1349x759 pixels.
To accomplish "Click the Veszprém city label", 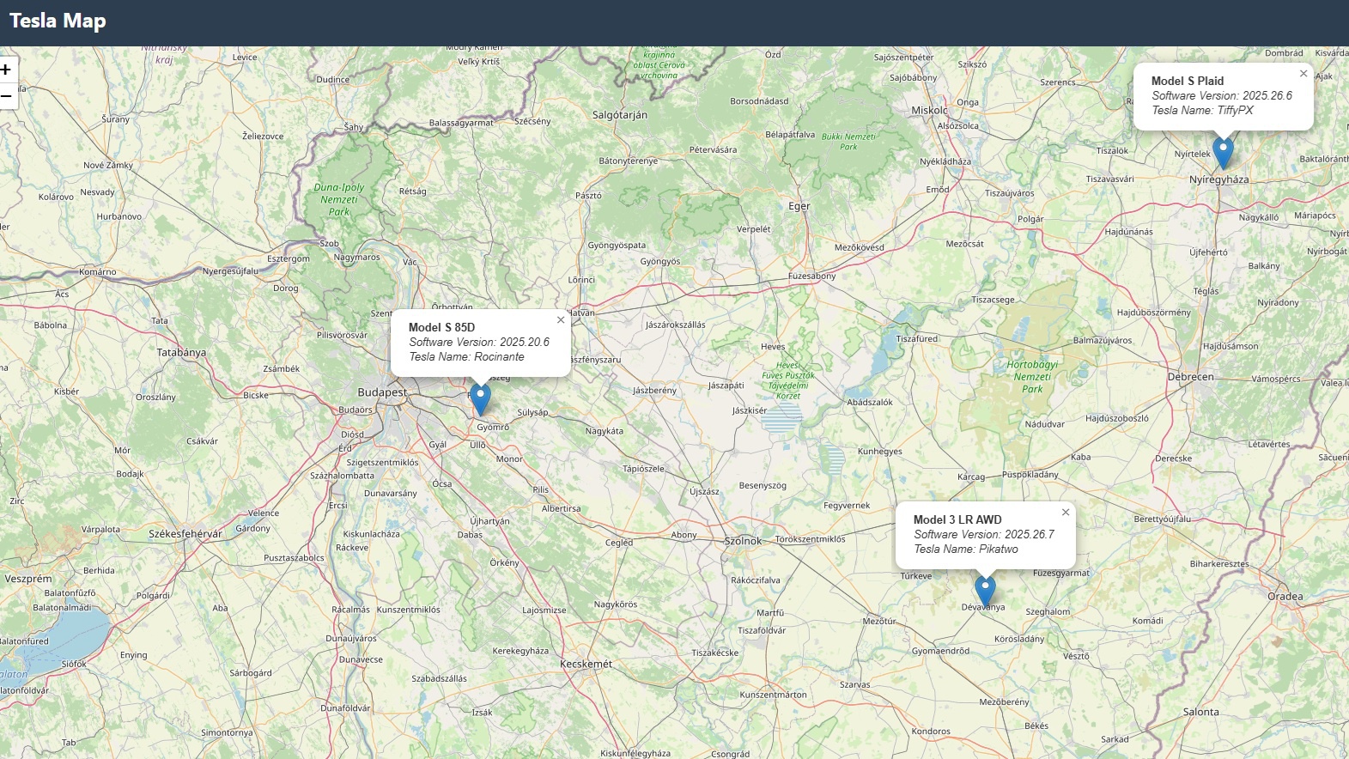I will [28, 579].
